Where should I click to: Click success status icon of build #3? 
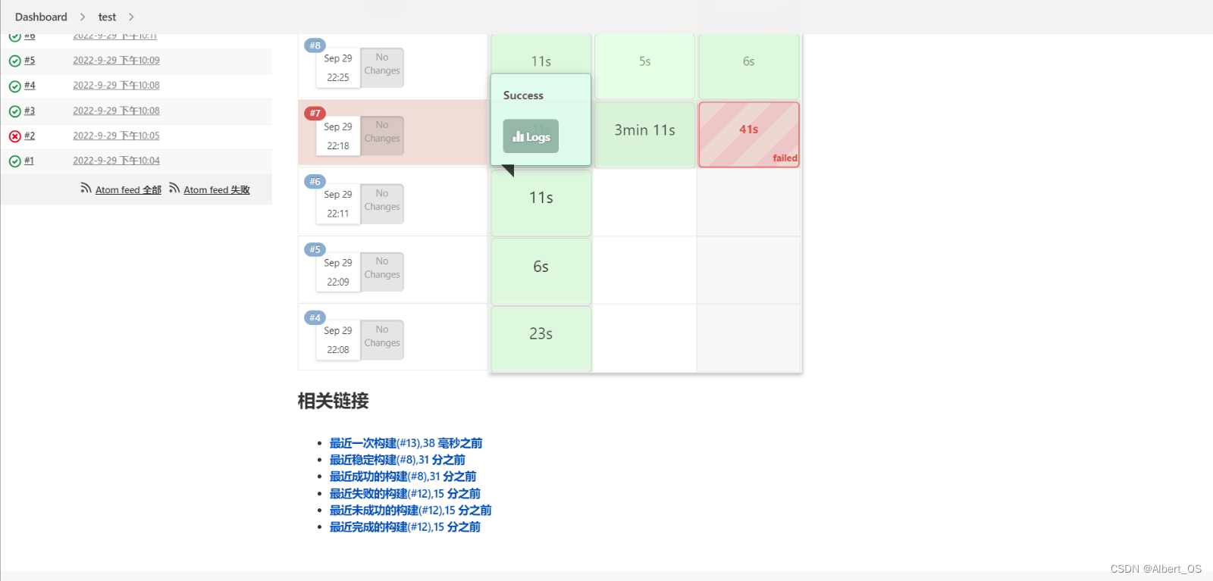(14, 111)
